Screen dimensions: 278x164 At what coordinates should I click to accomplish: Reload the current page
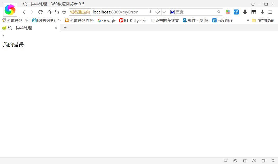point(41,12)
